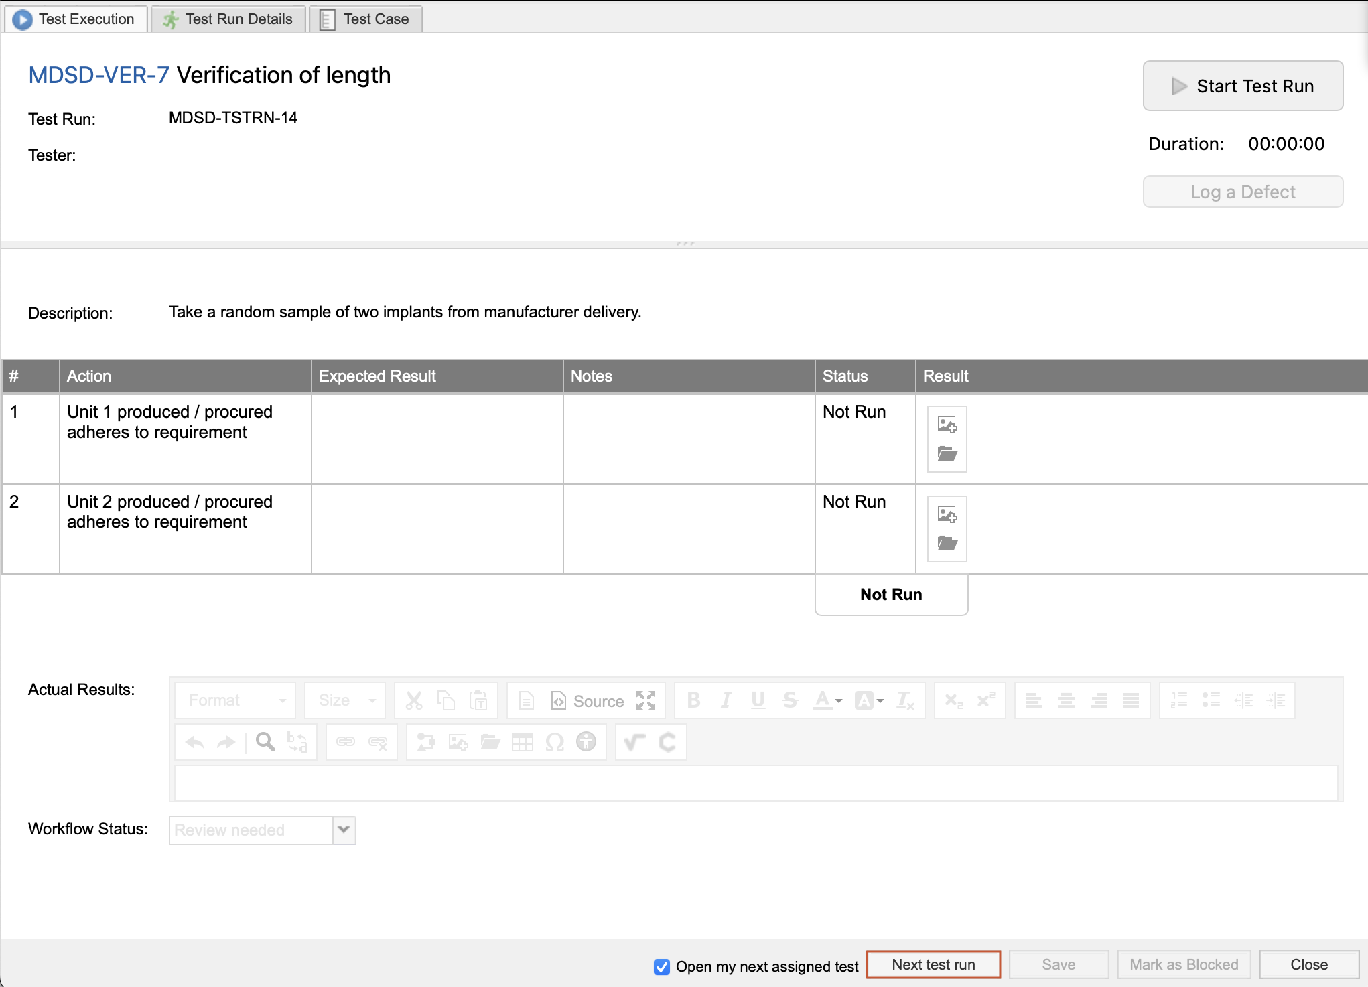The image size is (1368, 987).
Task: Open the Test Case tab
Action: coord(365,19)
